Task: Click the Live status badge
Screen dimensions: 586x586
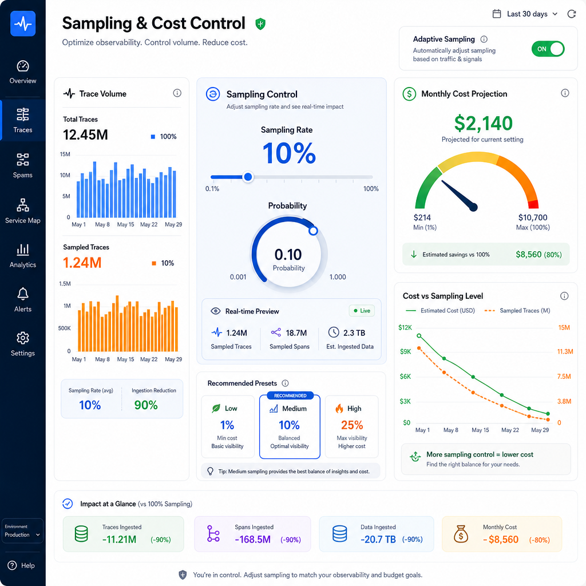Action: (362, 311)
